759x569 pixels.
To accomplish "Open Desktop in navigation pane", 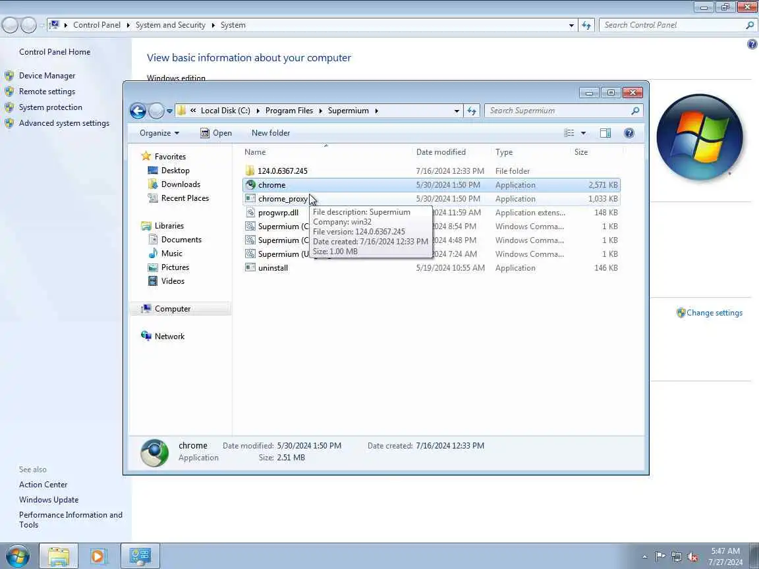I will [175, 171].
